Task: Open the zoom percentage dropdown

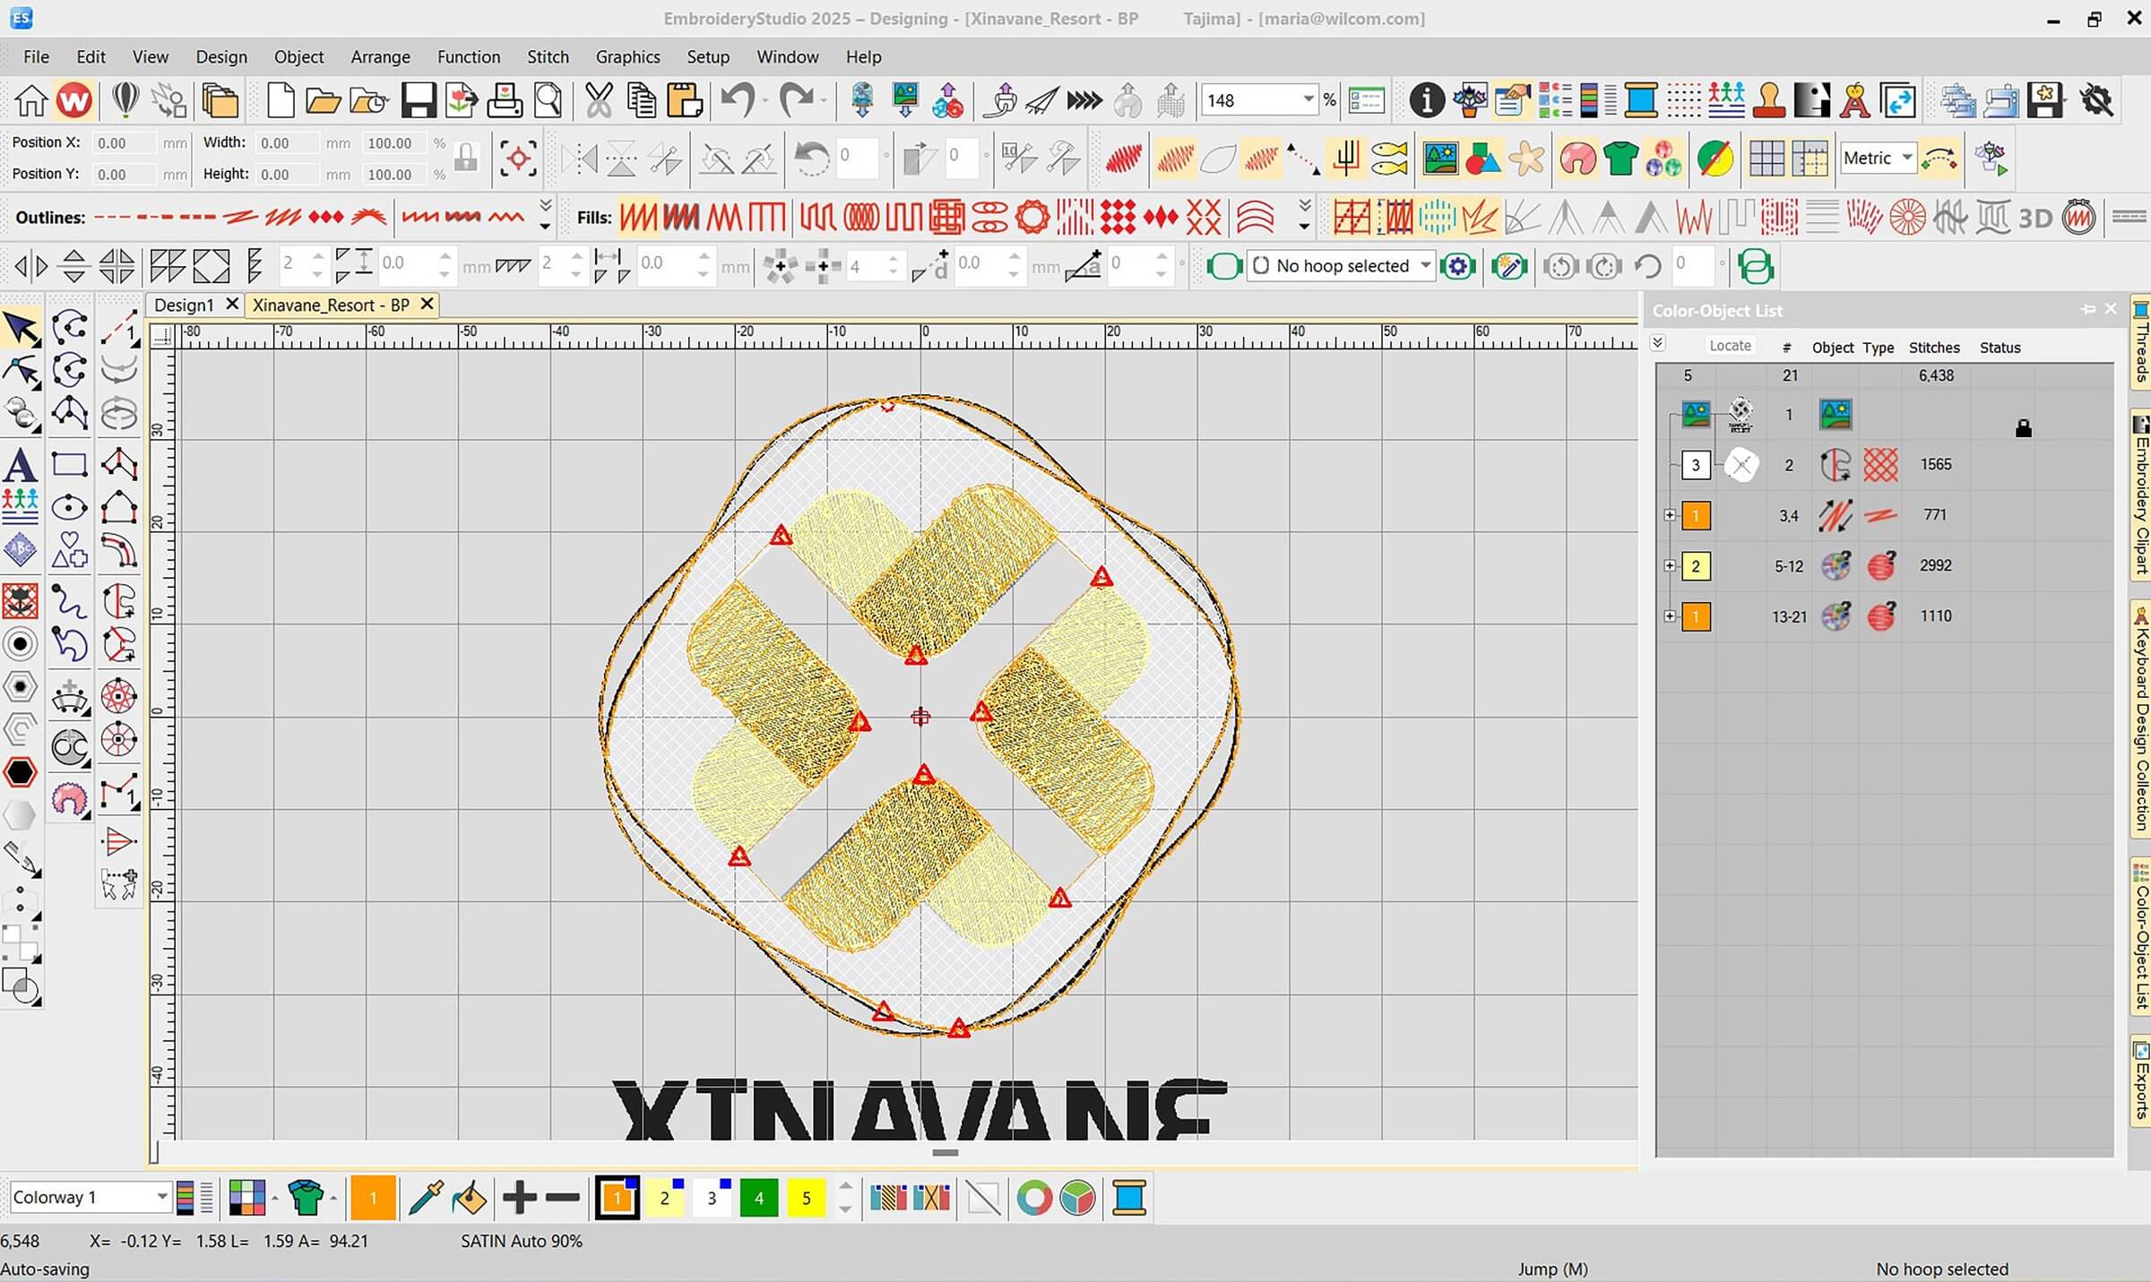Action: (1308, 100)
